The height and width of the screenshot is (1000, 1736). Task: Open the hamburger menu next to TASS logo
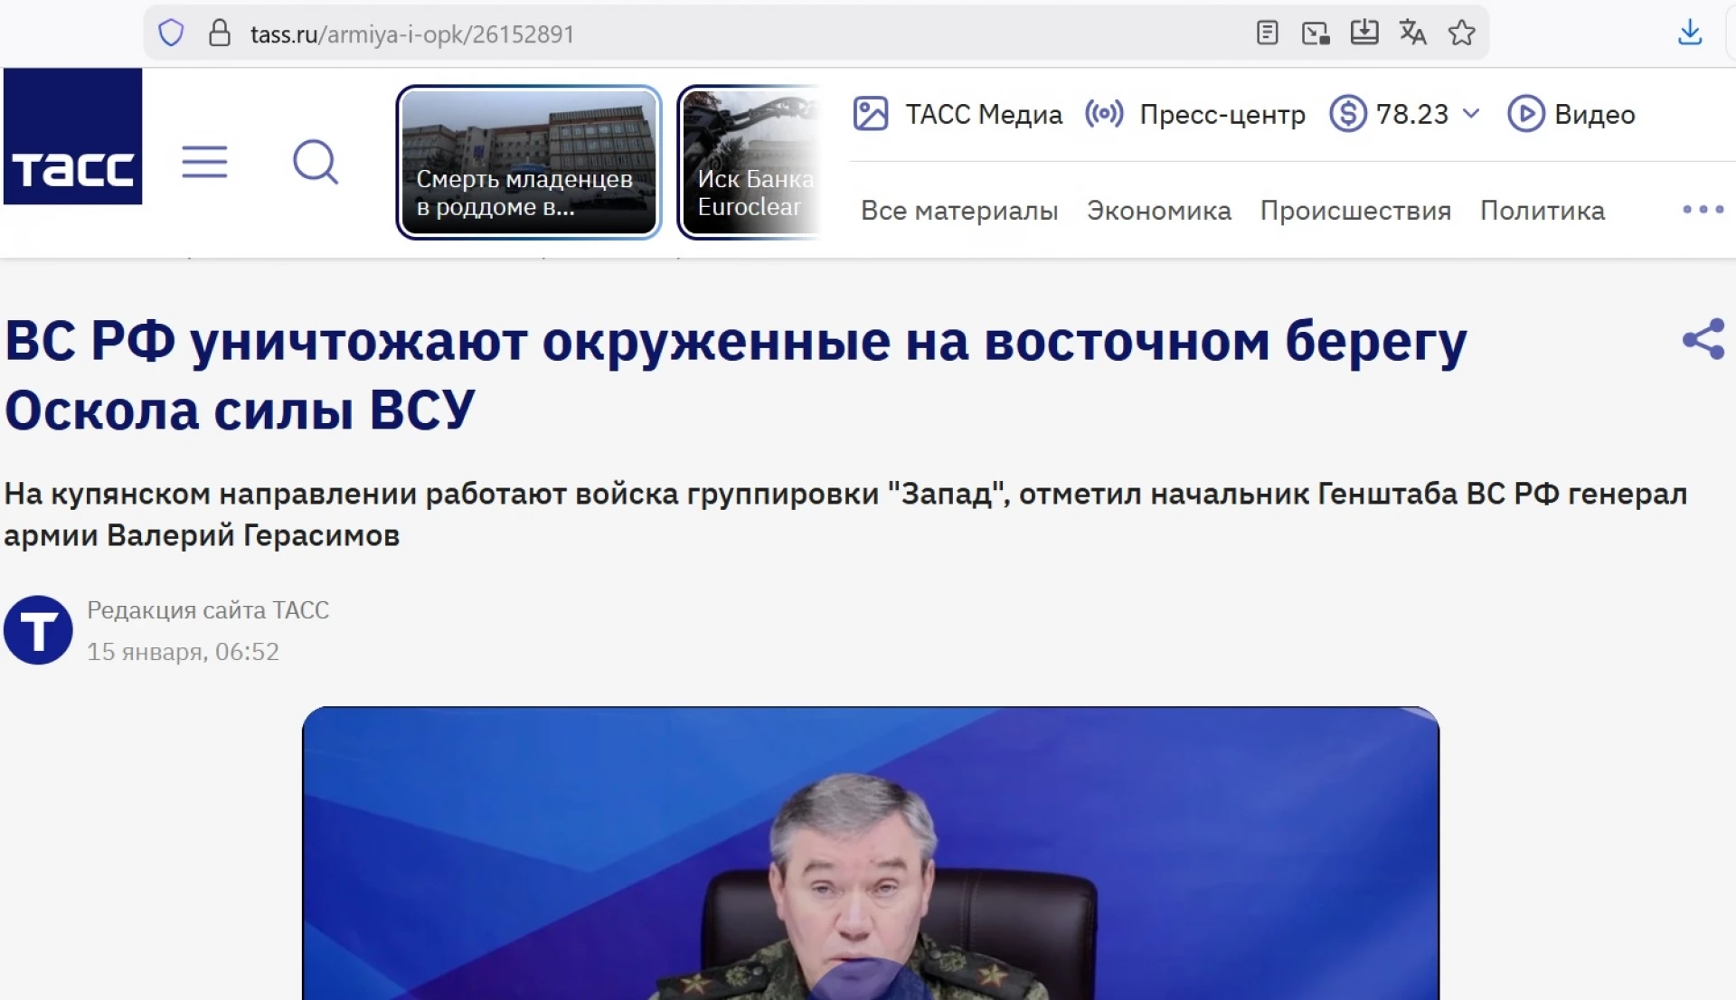[x=204, y=162]
